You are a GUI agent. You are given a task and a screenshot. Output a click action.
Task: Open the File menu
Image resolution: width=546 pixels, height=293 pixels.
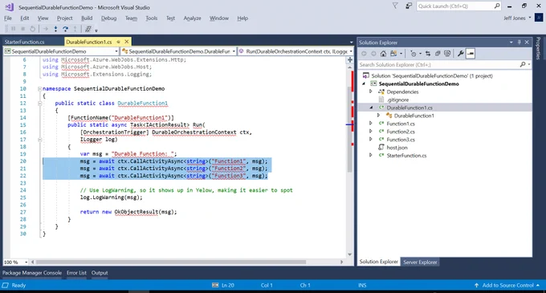pos(8,18)
